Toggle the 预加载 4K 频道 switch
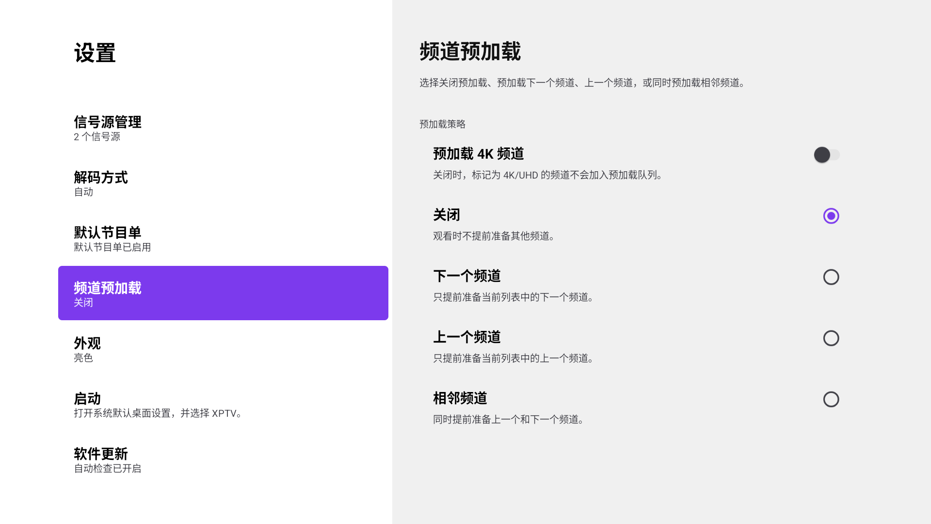The image size is (931, 524). tap(827, 155)
